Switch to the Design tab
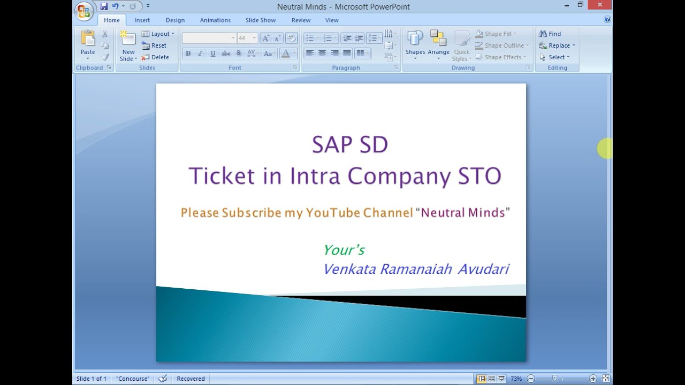 click(x=175, y=20)
